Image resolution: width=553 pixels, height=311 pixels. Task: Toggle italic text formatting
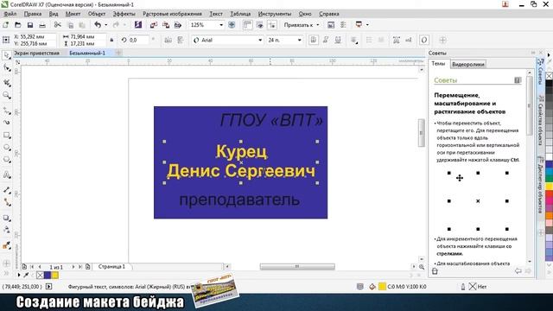click(x=326, y=41)
